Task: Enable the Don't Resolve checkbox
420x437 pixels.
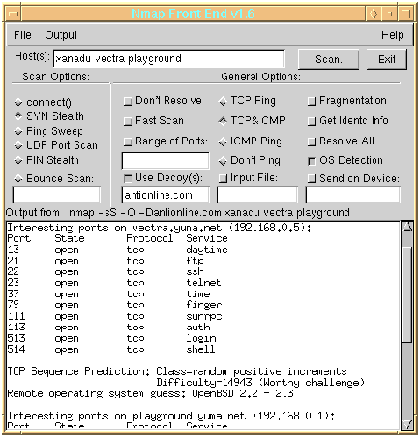Action: pyautogui.click(x=128, y=101)
